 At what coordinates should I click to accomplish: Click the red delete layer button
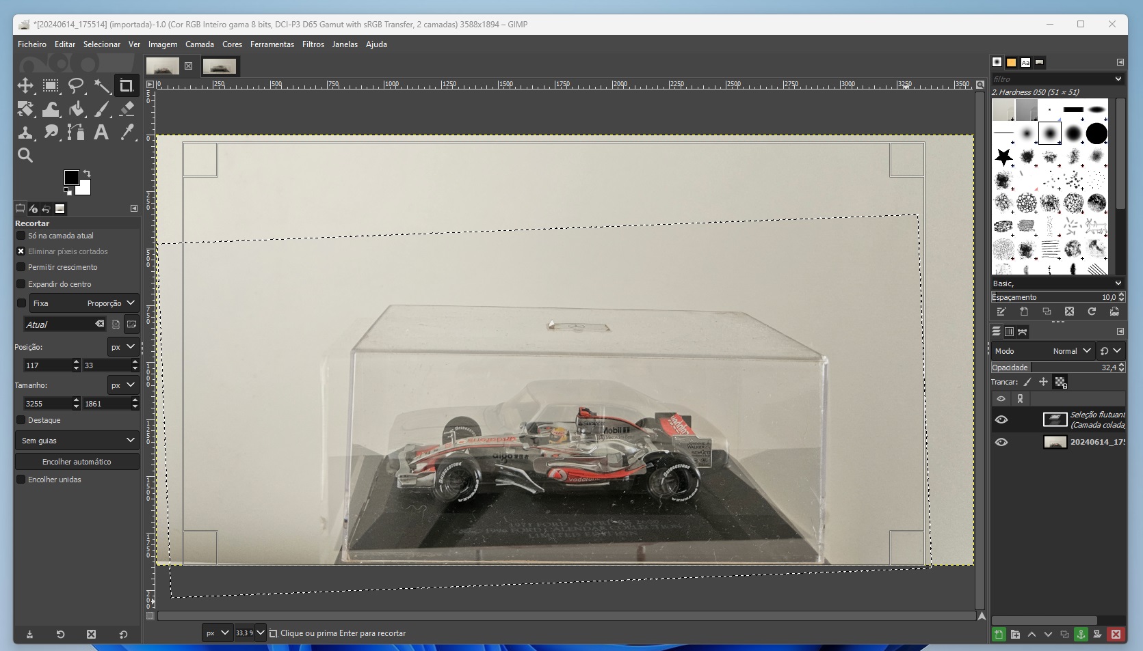click(x=1116, y=634)
